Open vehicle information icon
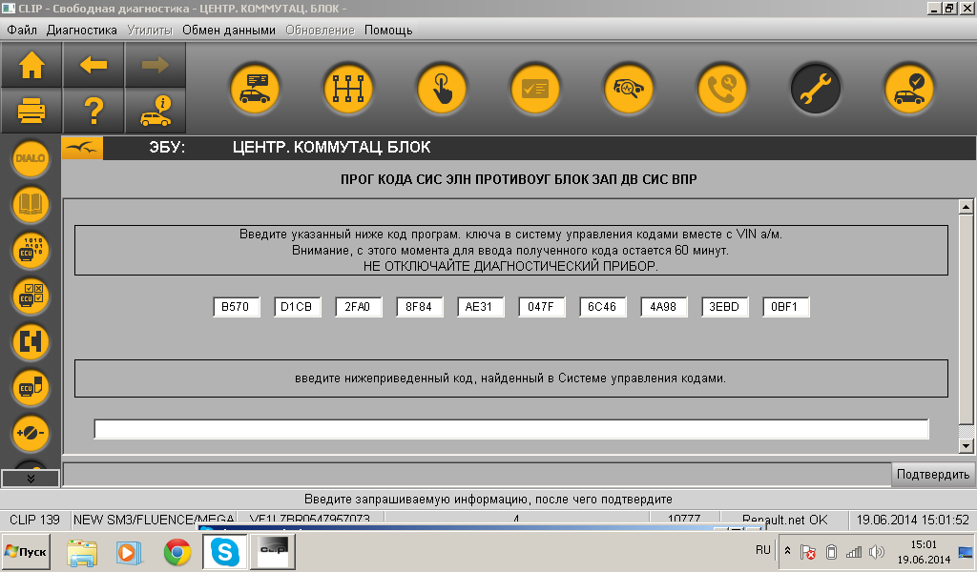The height and width of the screenshot is (572, 977). (x=156, y=111)
